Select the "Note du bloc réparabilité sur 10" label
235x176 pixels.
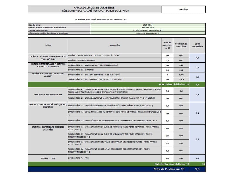(172, 164)
